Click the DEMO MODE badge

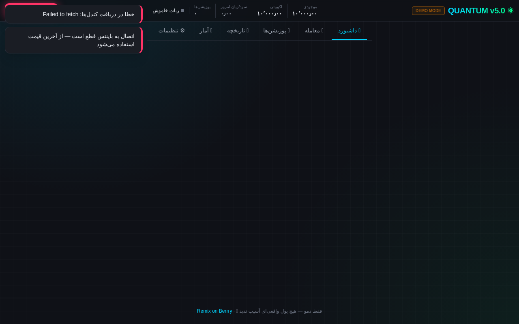pyautogui.click(x=428, y=11)
